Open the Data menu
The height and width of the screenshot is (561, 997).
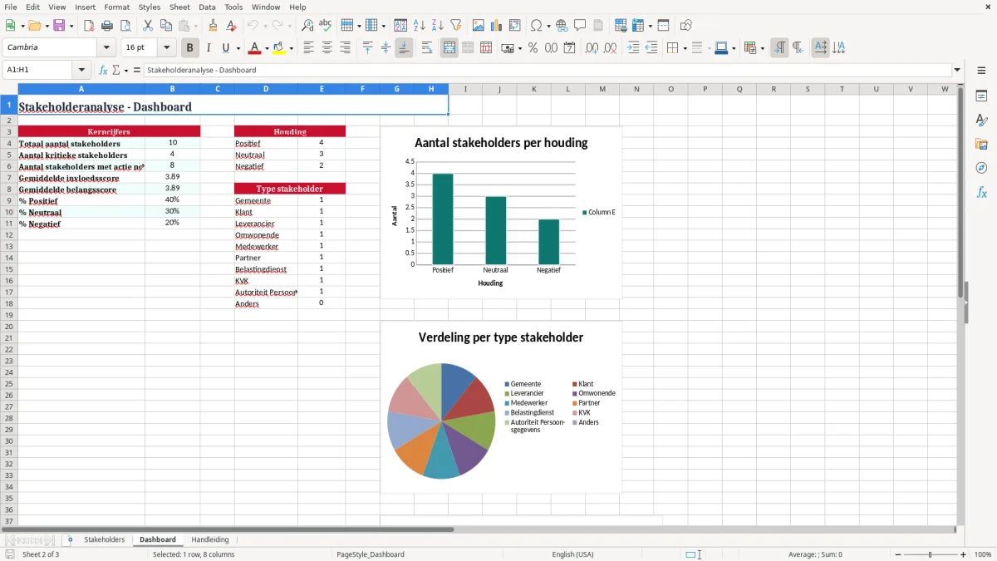(x=207, y=7)
